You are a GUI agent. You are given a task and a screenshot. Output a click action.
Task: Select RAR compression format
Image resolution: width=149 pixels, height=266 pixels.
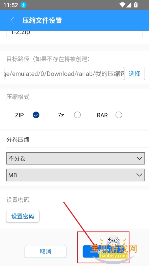coord(119,115)
